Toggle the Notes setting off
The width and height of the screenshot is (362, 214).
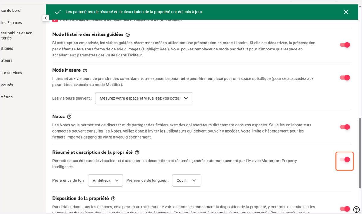(x=345, y=127)
